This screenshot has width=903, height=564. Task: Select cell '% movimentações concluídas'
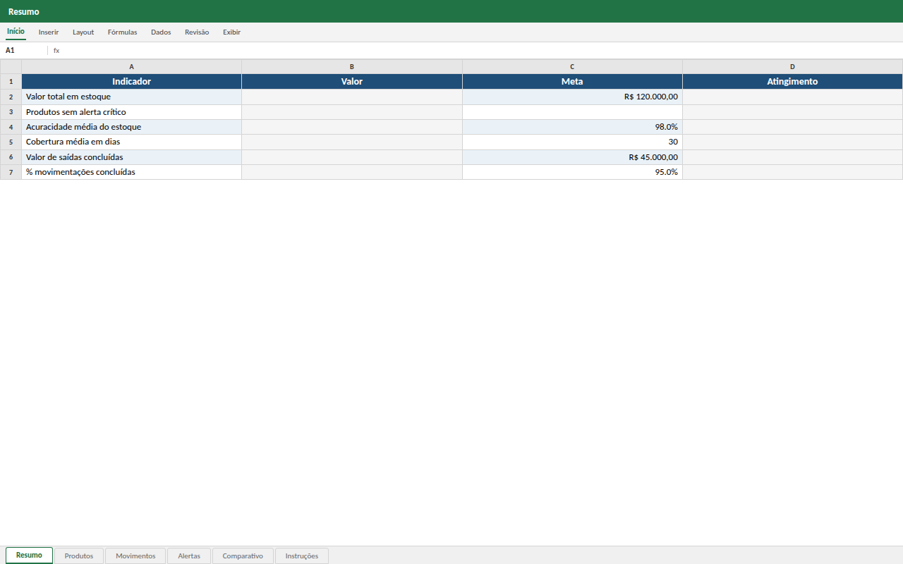coord(132,172)
